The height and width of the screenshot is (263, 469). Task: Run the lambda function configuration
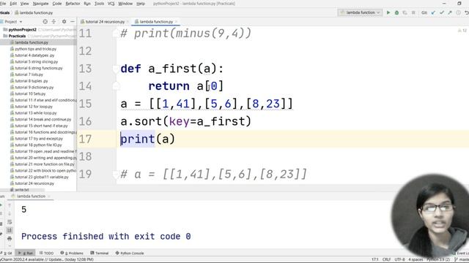[x=388, y=12]
